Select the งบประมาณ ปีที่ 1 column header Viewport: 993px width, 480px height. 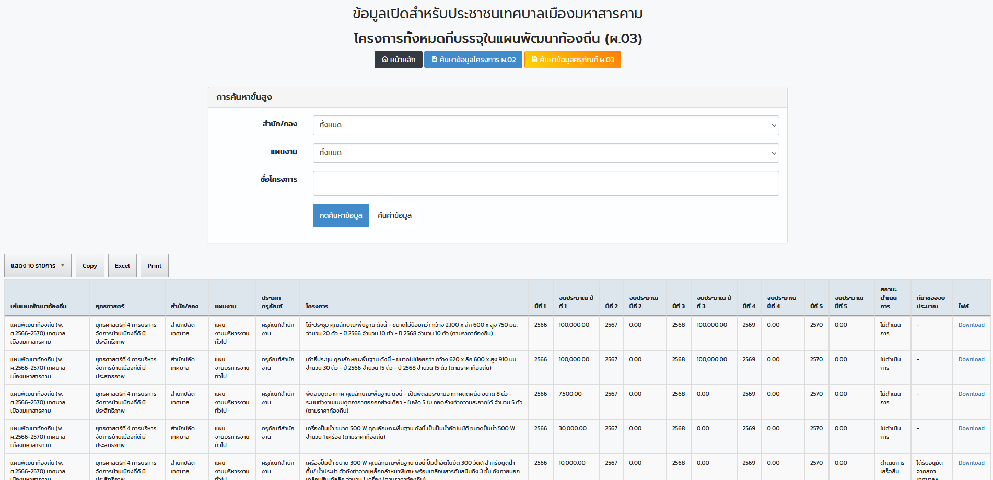coord(576,300)
